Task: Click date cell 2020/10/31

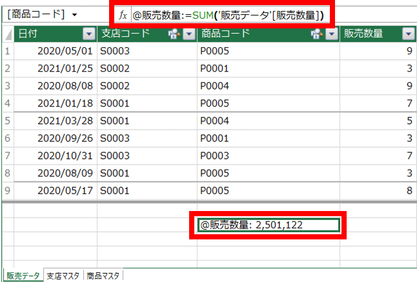Action: pyautogui.click(x=56, y=156)
